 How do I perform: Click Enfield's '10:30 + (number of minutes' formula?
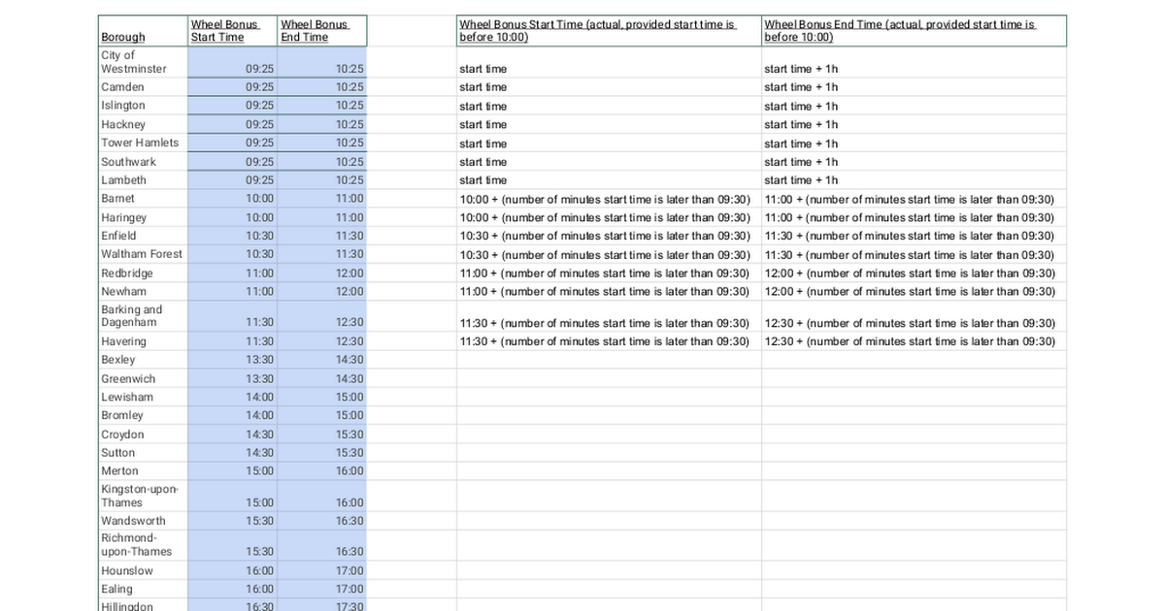(609, 236)
